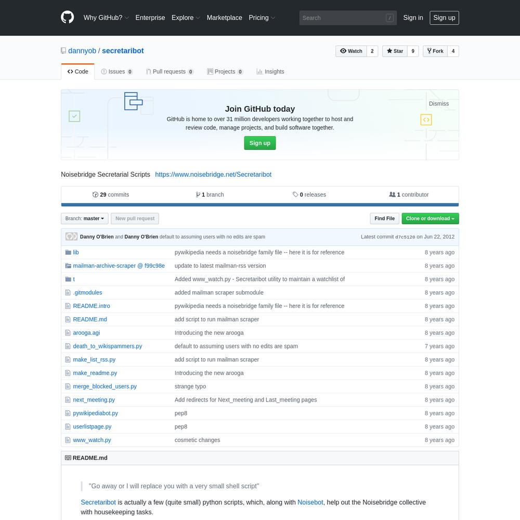Open 'added mailman scraper submodule' commit
Image resolution: width=520 pixels, height=520 pixels.
point(219,292)
